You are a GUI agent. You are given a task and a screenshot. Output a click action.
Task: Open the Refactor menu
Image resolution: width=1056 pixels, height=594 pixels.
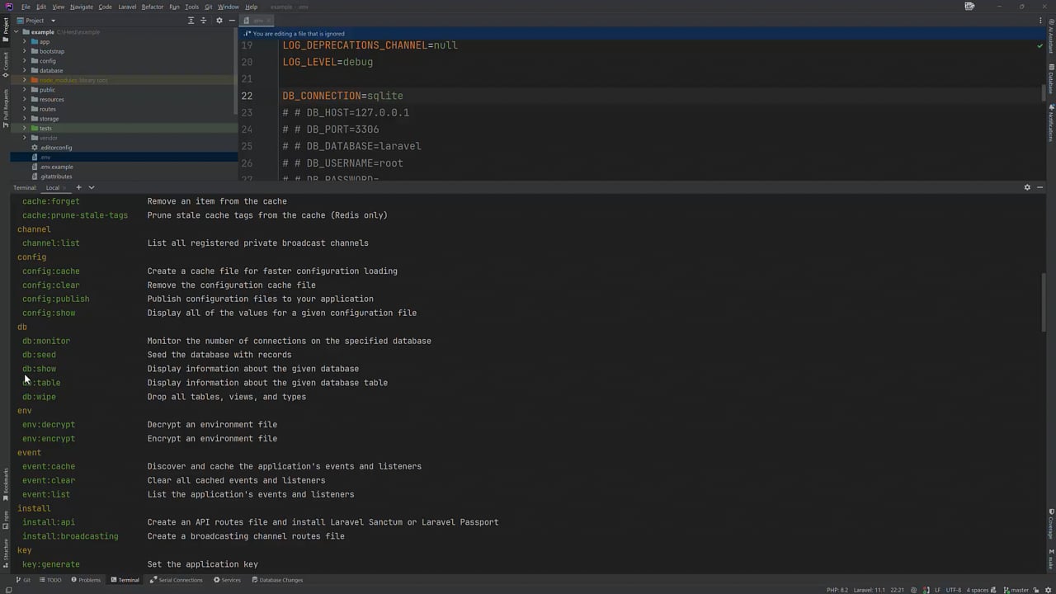click(x=153, y=7)
